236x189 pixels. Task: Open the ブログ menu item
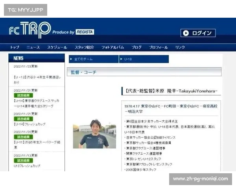(136, 47)
